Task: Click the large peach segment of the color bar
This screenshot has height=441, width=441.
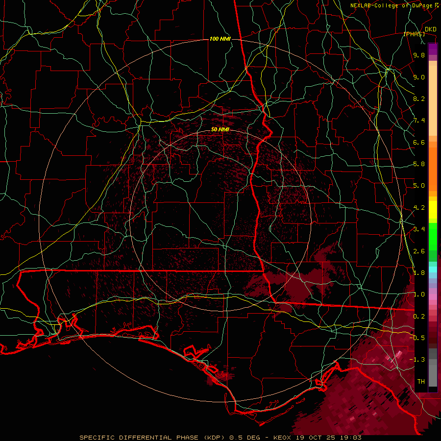Action: 433,101
